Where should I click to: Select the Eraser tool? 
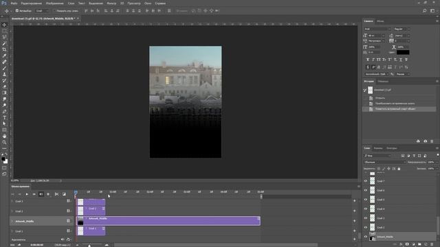pyautogui.click(x=4, y=86)
